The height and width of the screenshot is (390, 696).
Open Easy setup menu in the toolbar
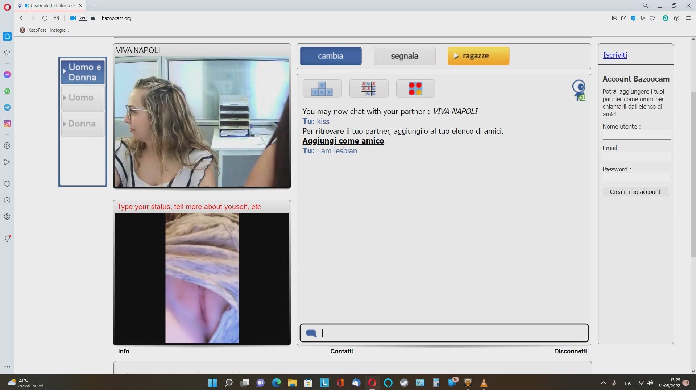pos(688,18)
